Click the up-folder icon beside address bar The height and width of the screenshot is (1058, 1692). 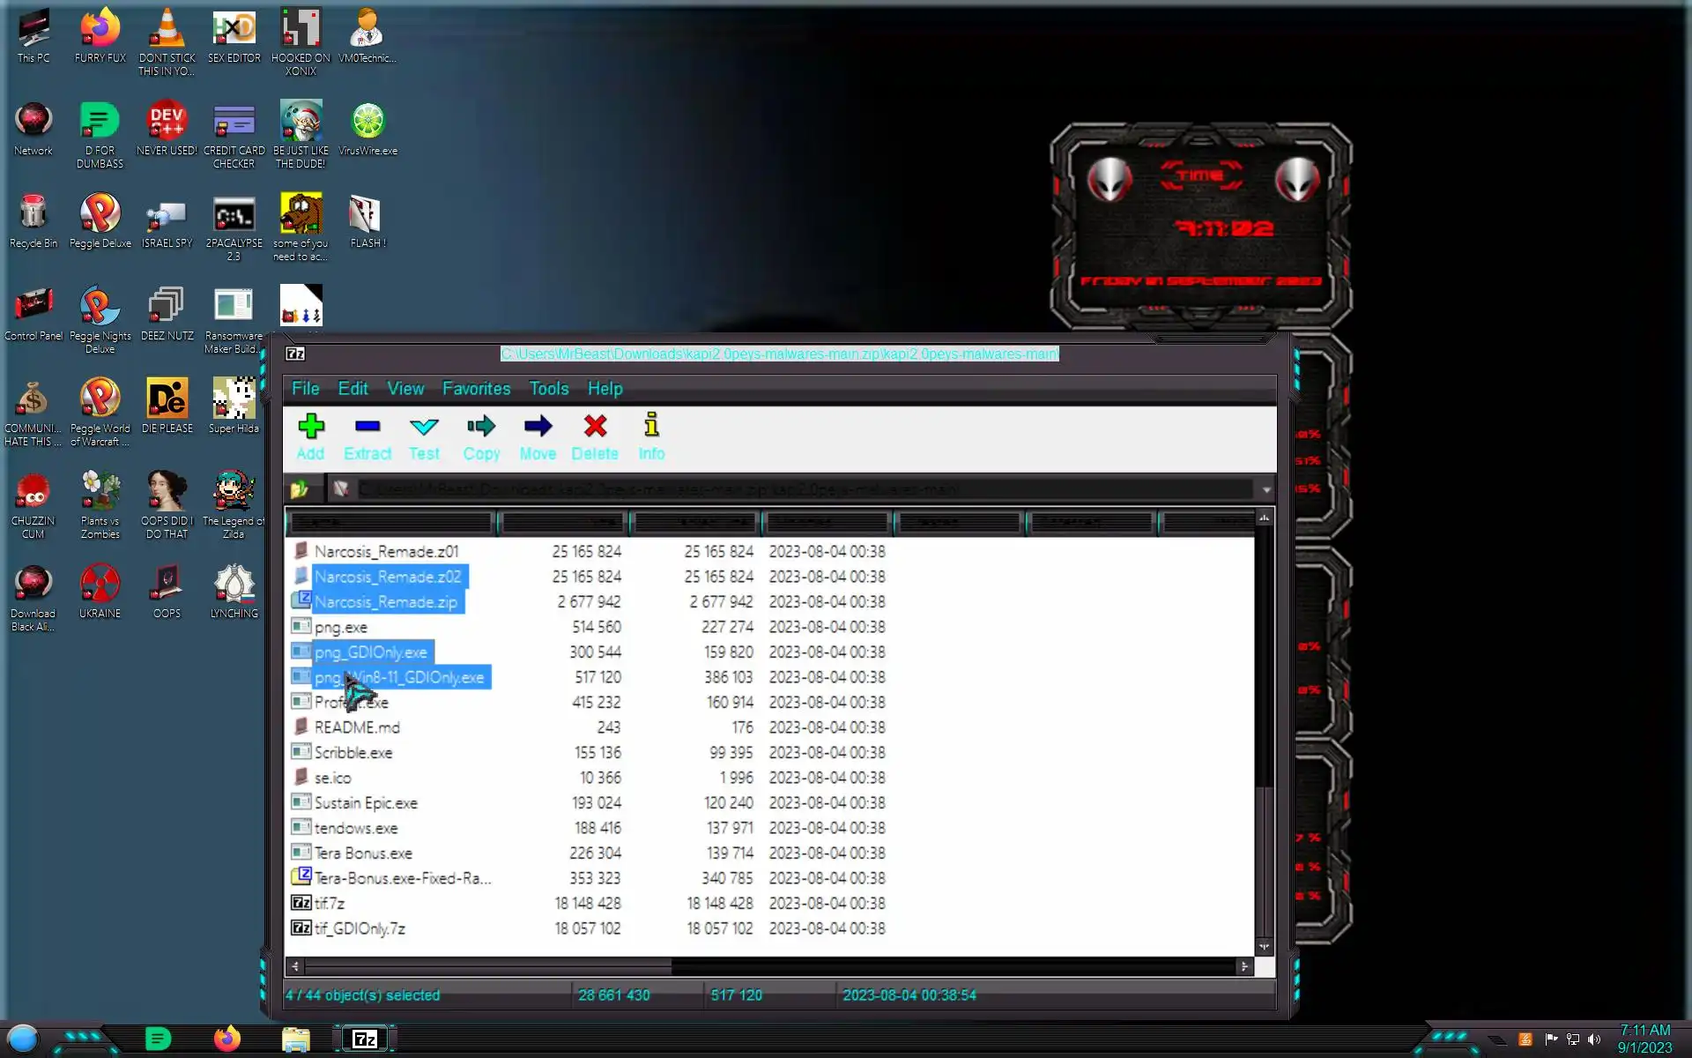tap(300, 488)
